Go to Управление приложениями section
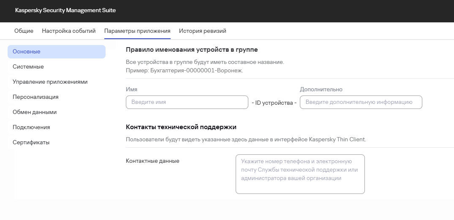 [x=50, y=82]
